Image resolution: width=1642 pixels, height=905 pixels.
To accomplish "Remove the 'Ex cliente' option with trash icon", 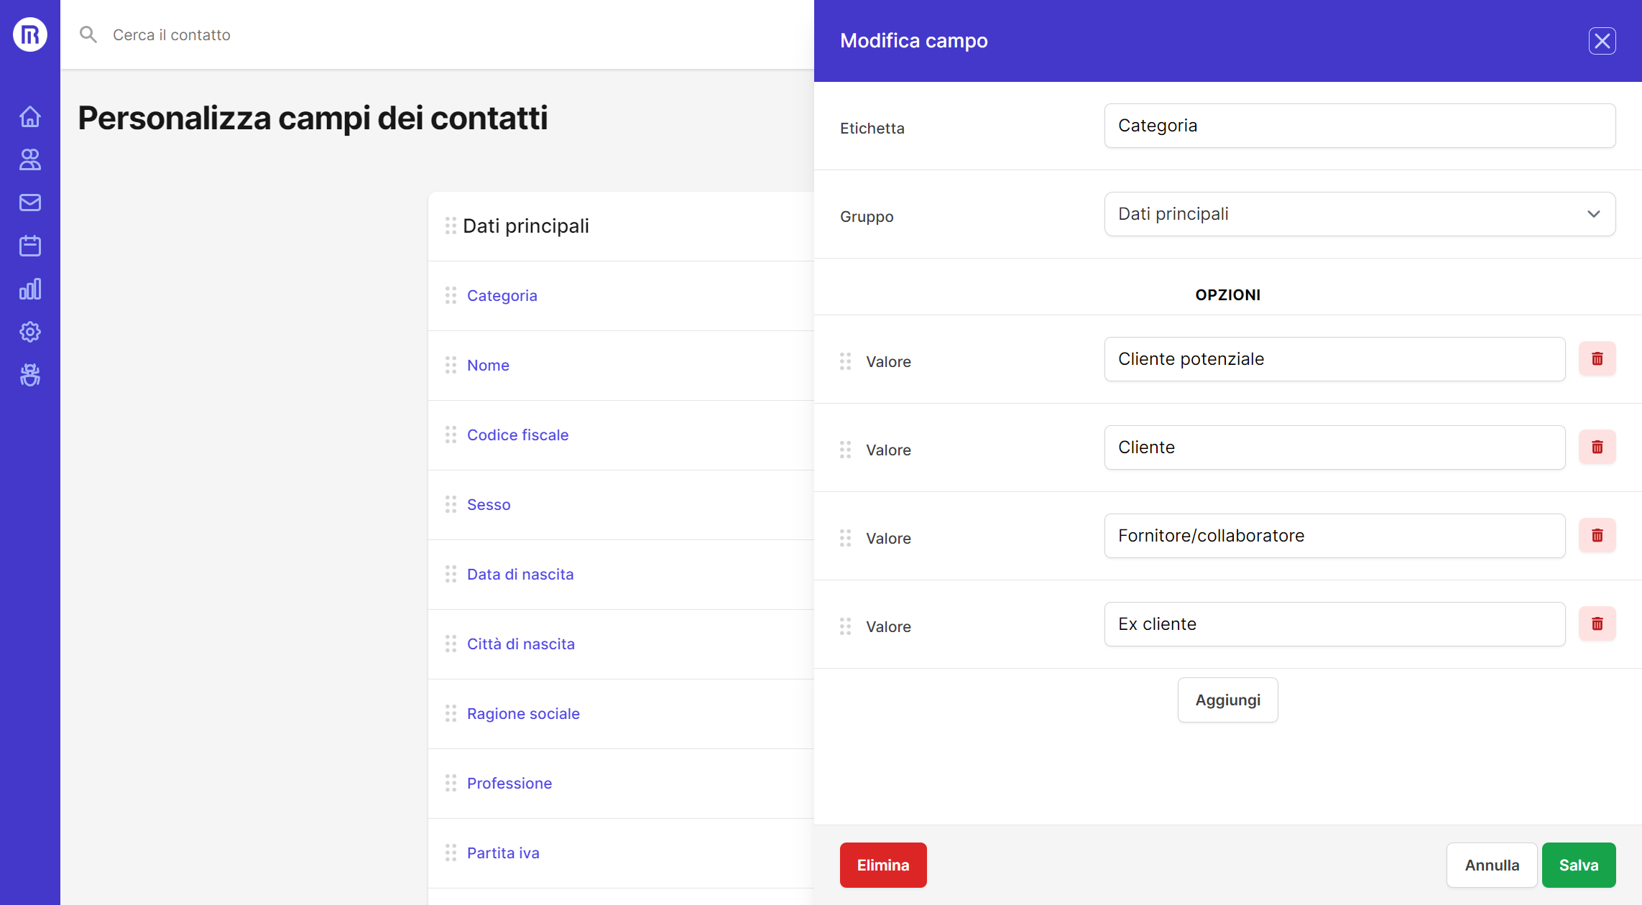I will point(1597,624).
